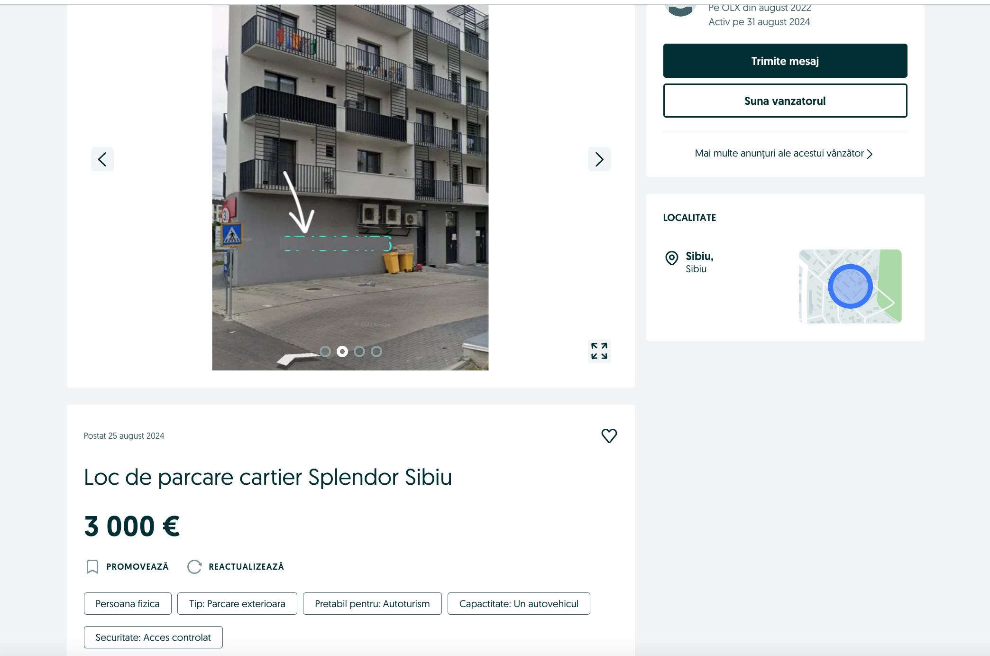
Task: Click the Suna vanzatorul button
Action: click(785, 101)
